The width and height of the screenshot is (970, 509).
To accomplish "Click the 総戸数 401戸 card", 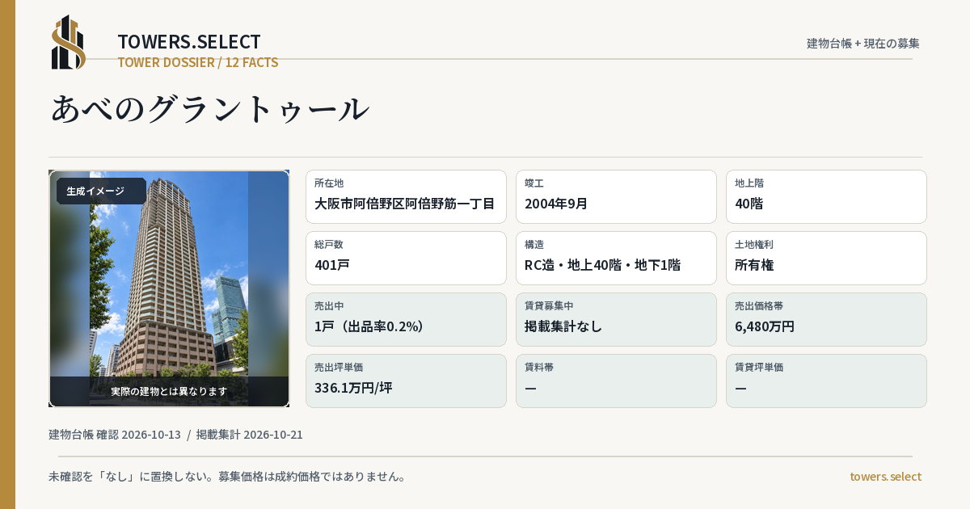I will coord(406,258).
